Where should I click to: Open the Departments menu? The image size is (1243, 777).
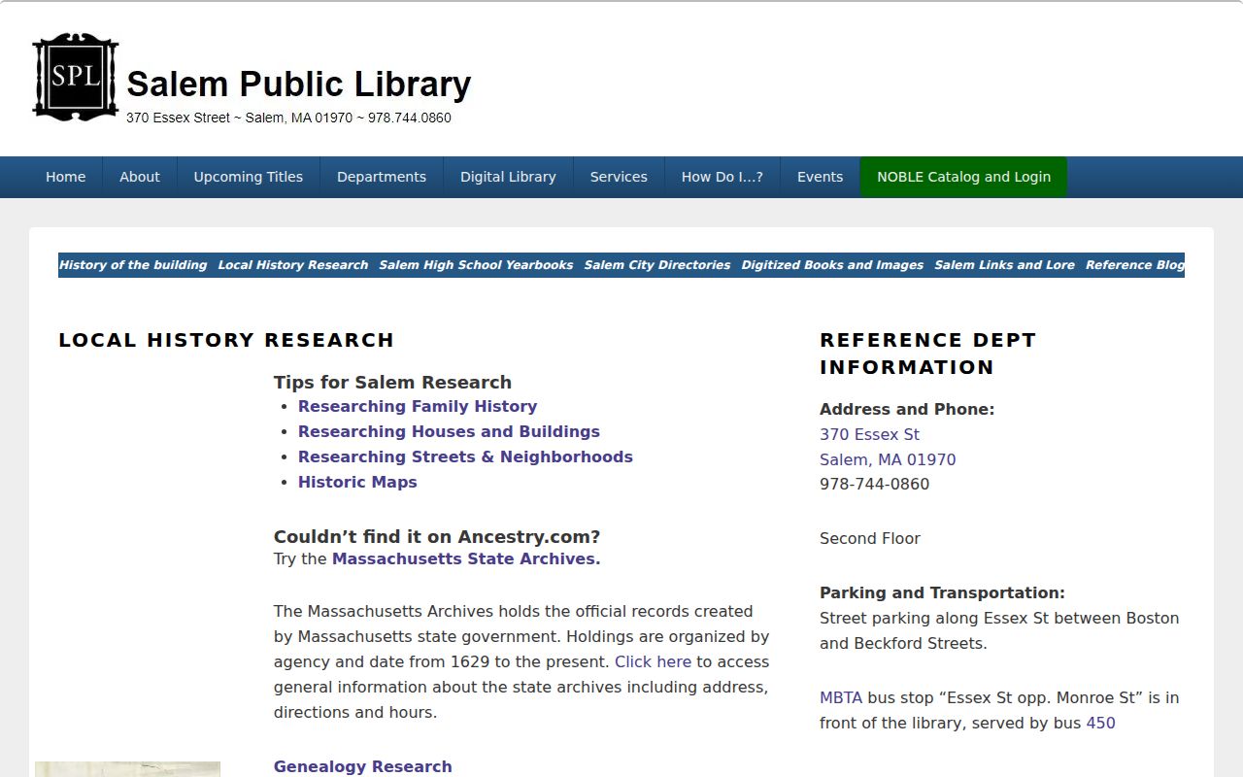click(382, 177)
